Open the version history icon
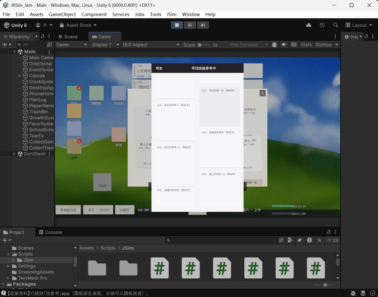 click(x=322, y=25)
